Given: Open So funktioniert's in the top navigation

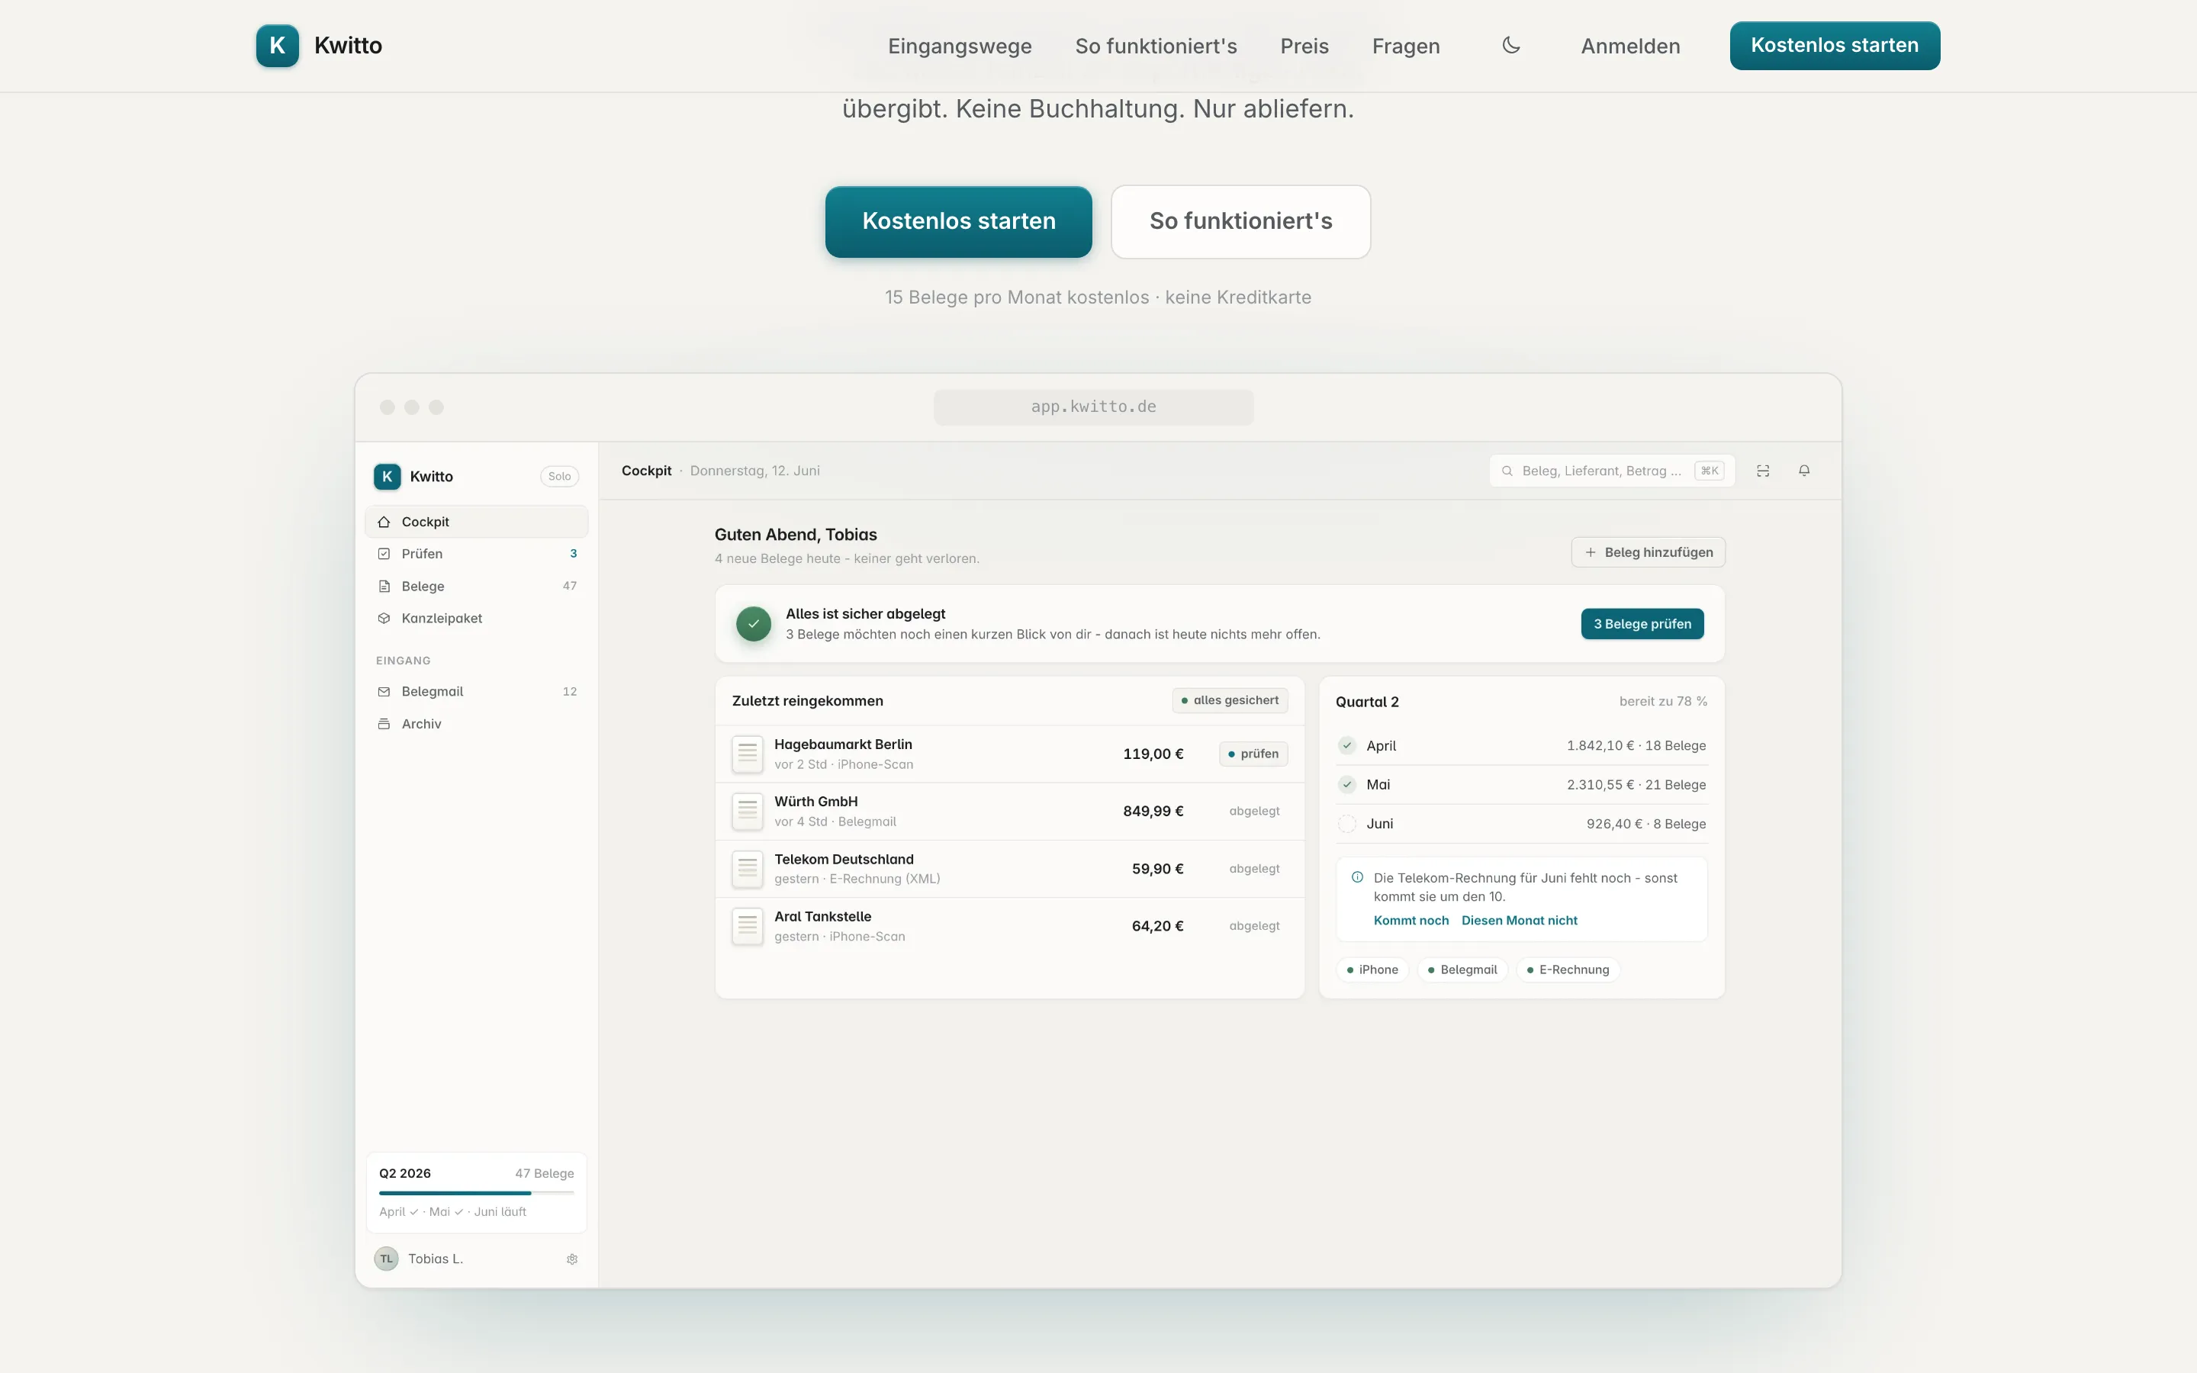Looking at the screenshot, I should click(1156, 47).
